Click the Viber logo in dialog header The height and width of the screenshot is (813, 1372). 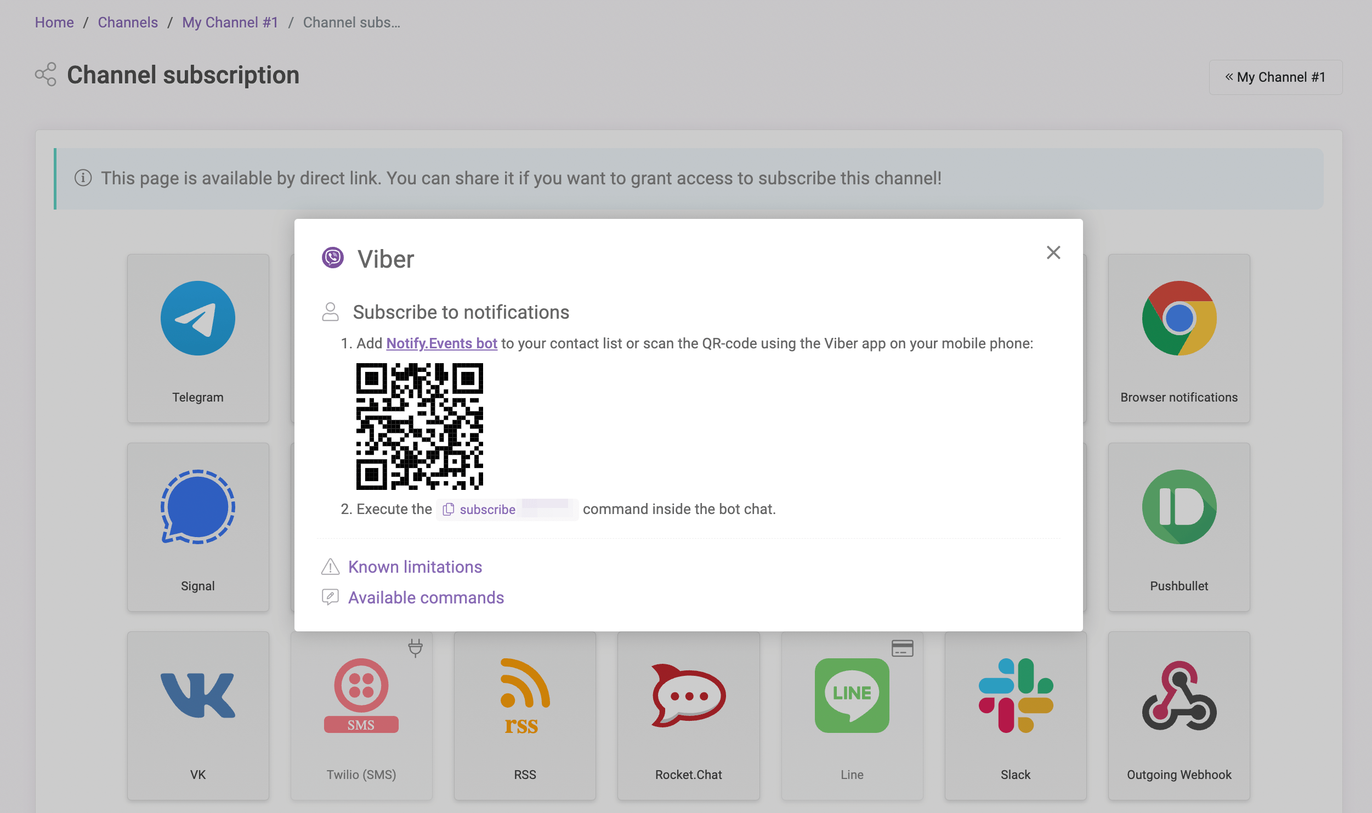point(332,257)
